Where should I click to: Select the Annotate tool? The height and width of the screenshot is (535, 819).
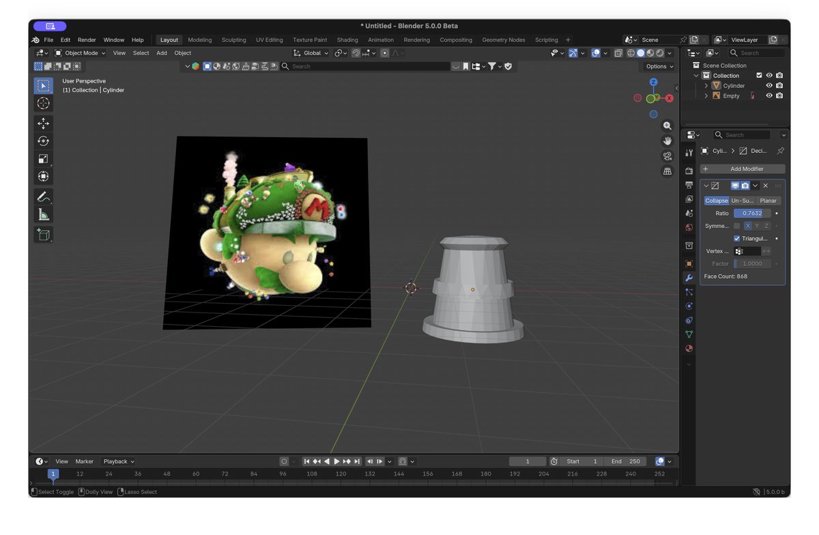pos(43,197)
